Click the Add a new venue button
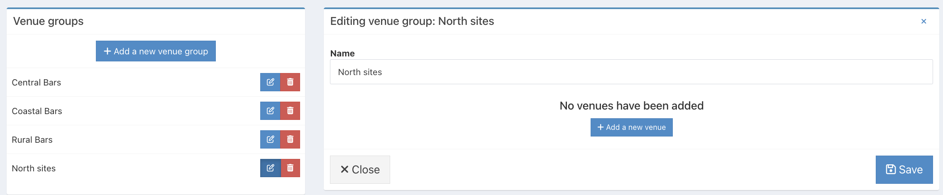 (x=631, y=127)
